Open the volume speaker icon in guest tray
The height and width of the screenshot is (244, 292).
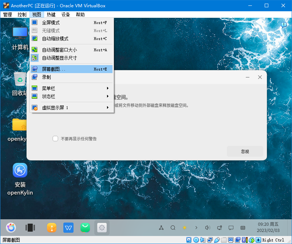click(208, 228)
